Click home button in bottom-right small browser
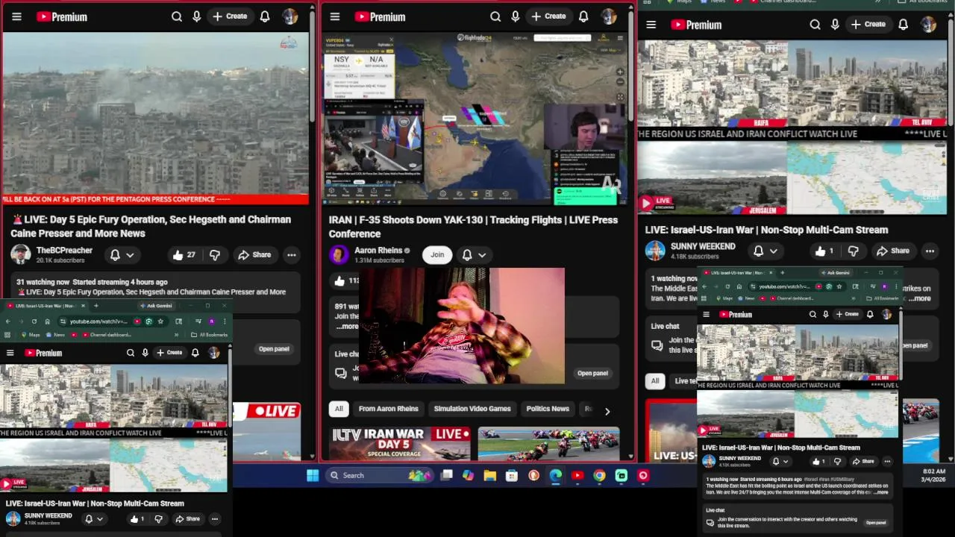 741,286
